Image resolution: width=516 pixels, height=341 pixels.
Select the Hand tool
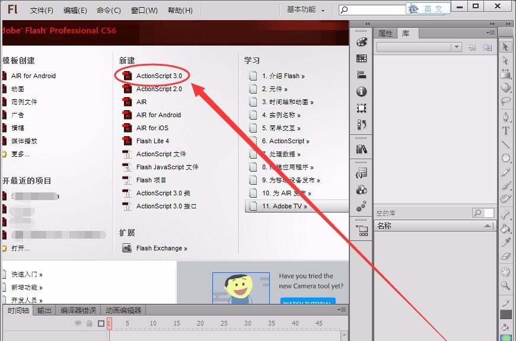(505, 272)
